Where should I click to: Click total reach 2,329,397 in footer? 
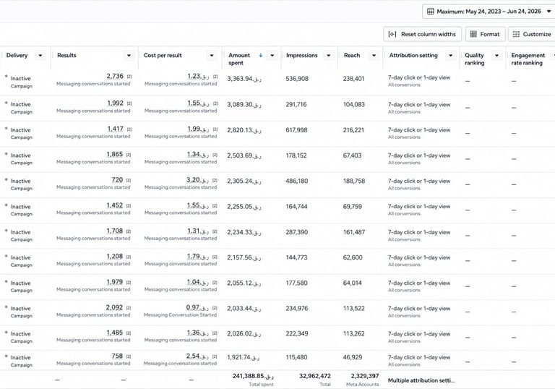pyautogui.click(x=364, y=376)
